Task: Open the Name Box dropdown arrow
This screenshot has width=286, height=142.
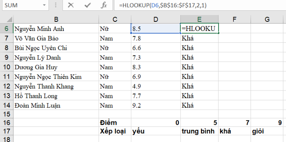Action: click(44, 5)
